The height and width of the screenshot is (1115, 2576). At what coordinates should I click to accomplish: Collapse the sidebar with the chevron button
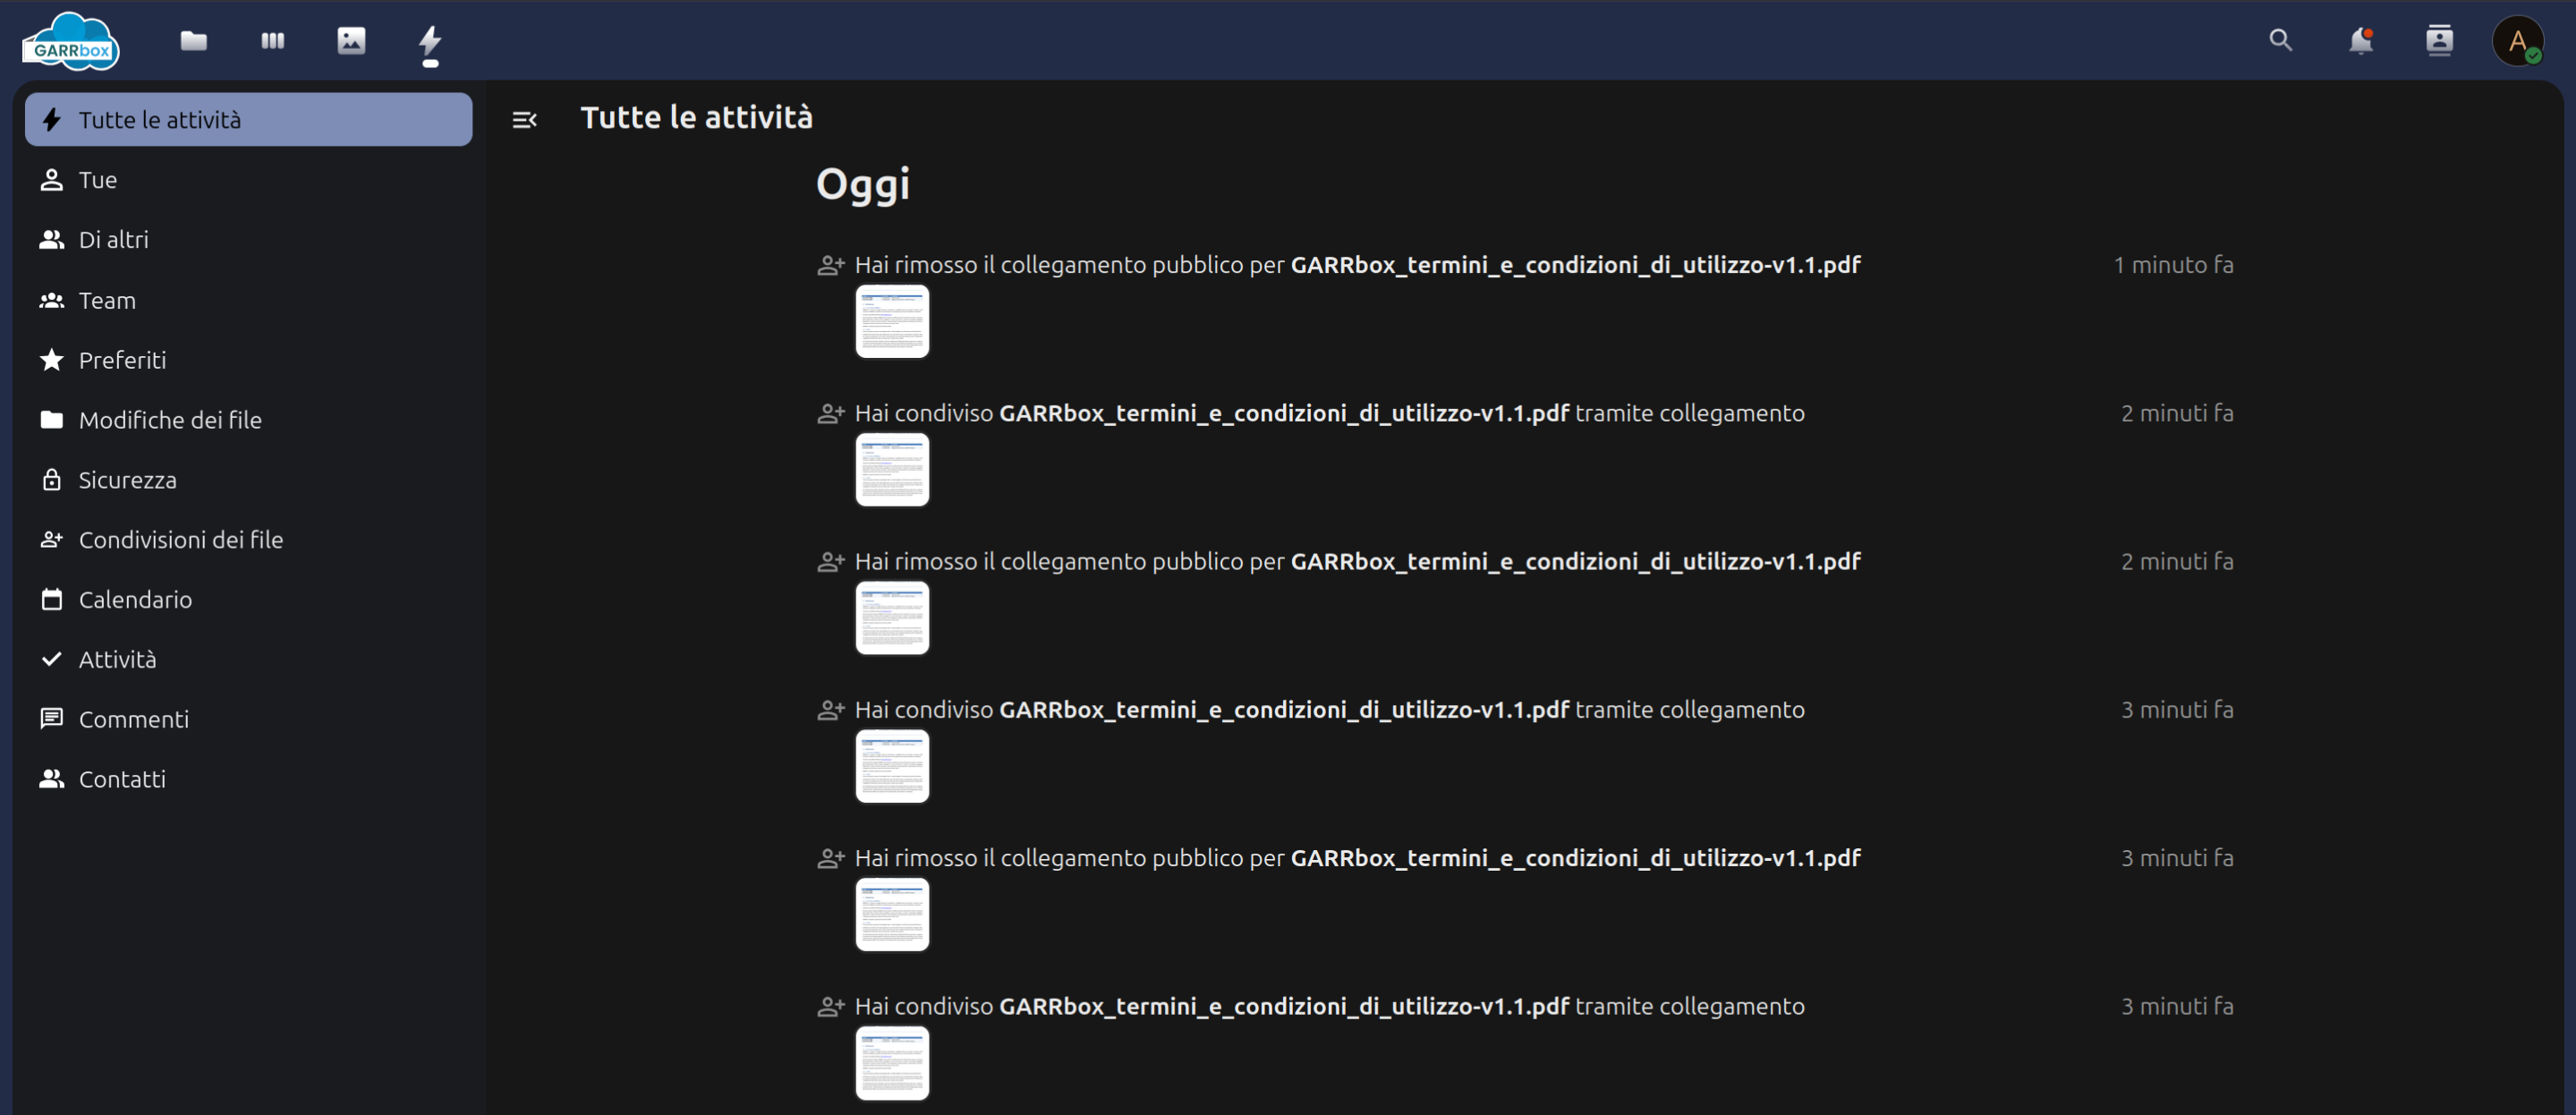pyautogui.click(x=524, y=119)
